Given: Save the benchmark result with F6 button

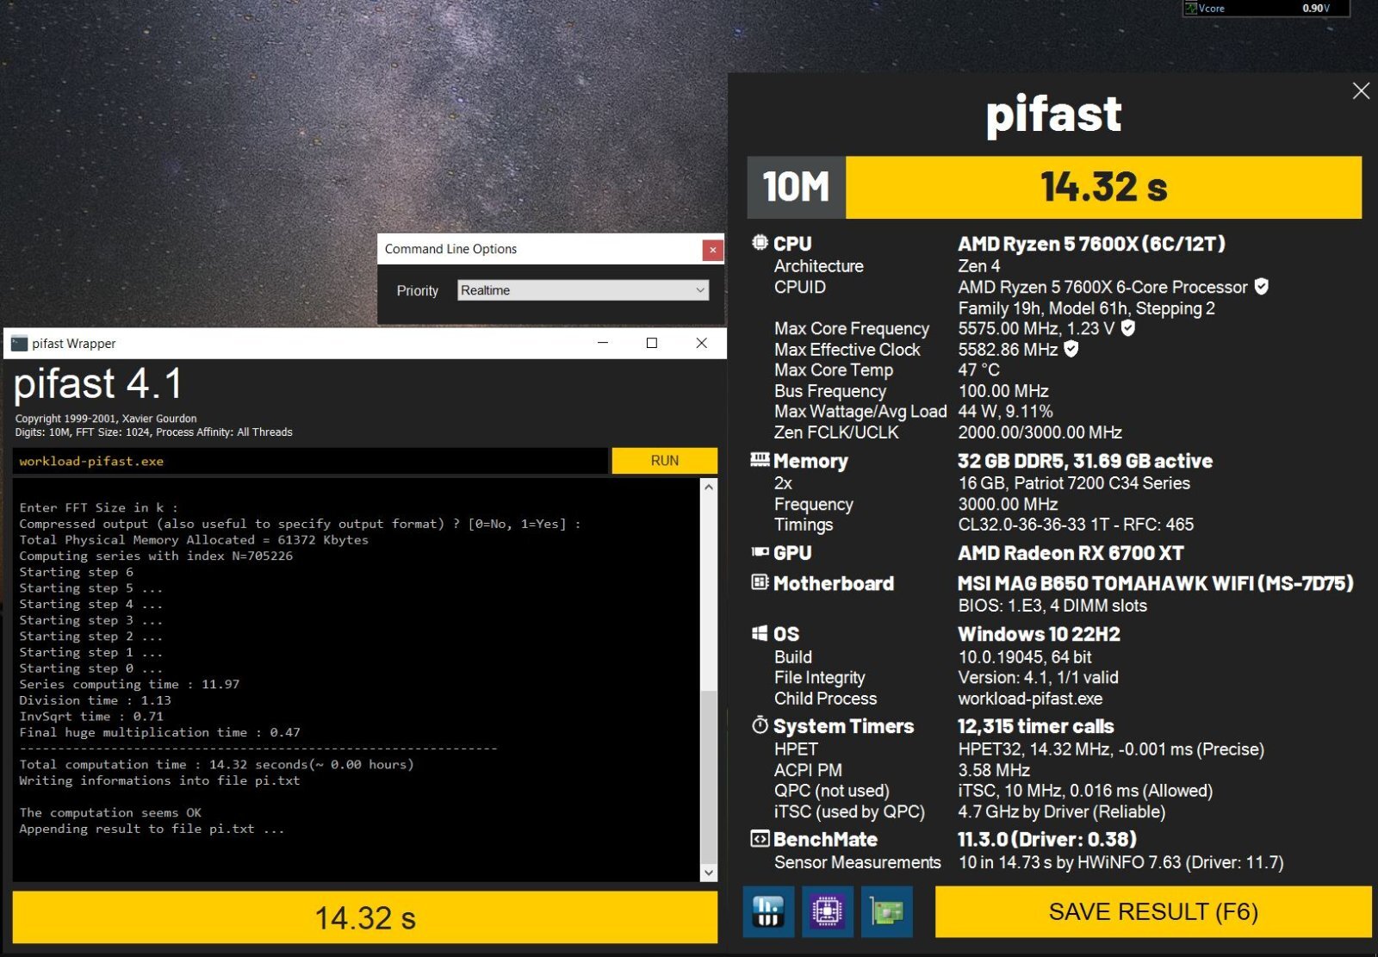Looking at the screenshot, I should [1153, 912].
